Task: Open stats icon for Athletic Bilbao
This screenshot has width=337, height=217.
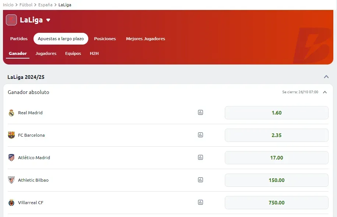Action: point(200,180)
